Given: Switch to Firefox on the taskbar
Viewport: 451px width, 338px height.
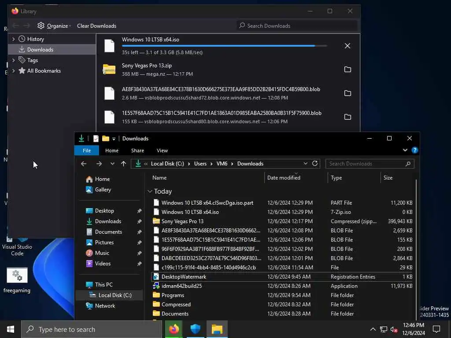Looking at the screenshot, I should click(174, 329).
